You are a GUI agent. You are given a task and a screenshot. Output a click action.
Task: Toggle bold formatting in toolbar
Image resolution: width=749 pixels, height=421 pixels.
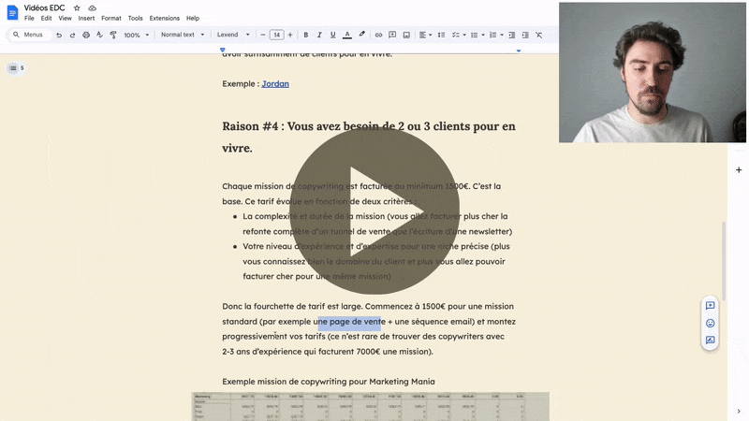[x=305, y=35]
